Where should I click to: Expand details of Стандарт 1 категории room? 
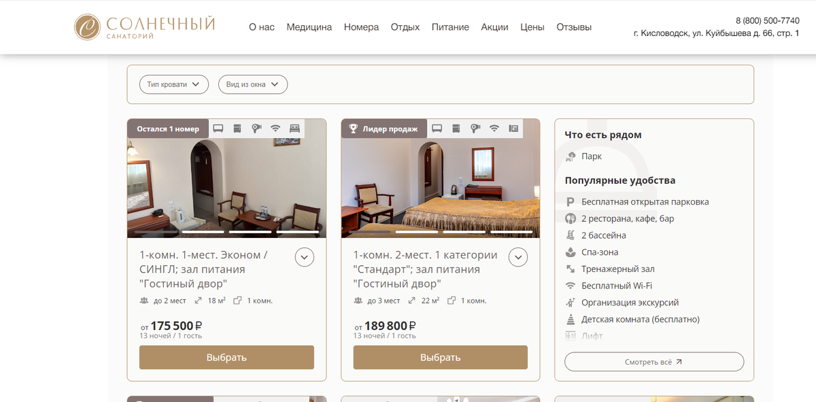pyautogui.click(x=518, y=257)
